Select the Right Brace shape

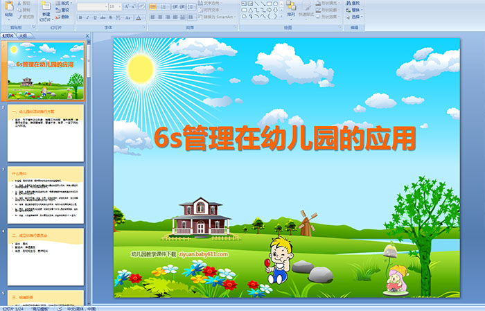coord(276,16)
